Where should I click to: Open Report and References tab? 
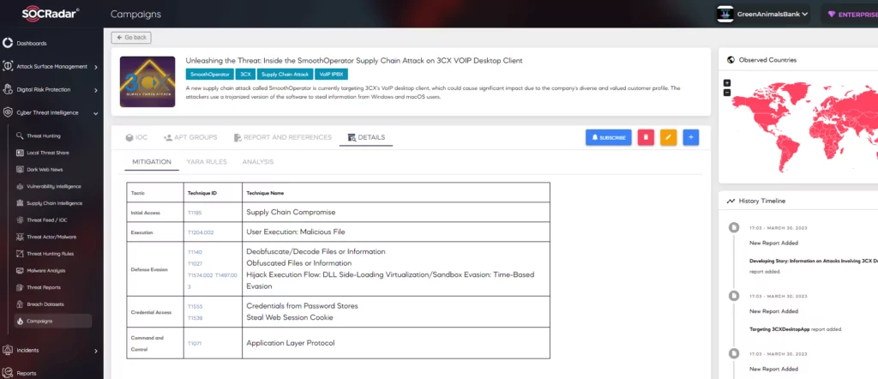pyautogui.click(x=283, y=137)
